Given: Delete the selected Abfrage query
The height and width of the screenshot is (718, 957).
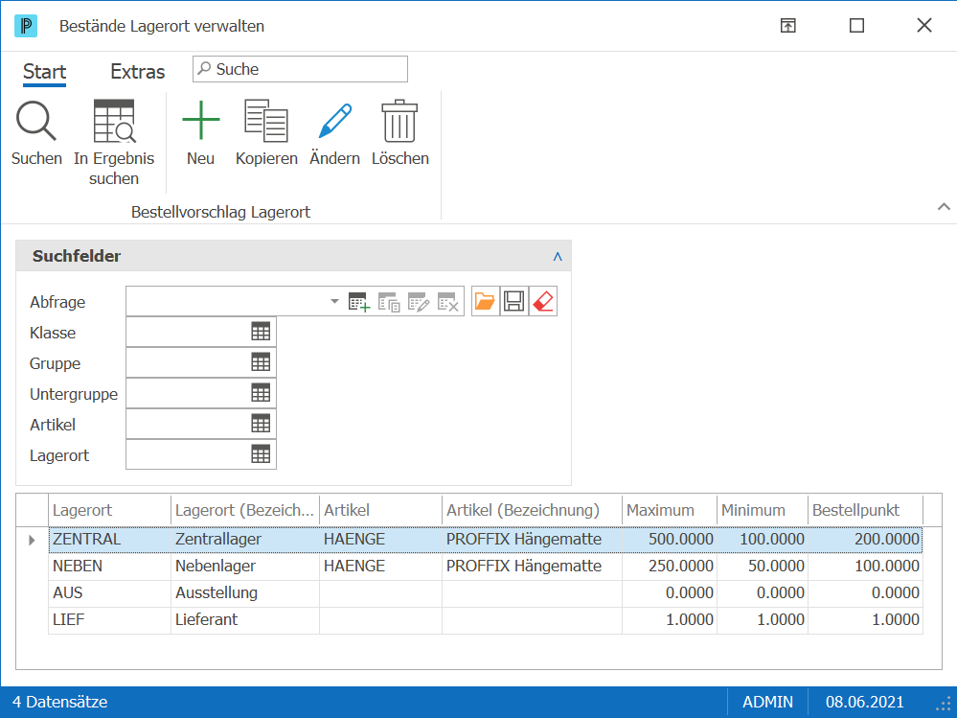Looking at the screenshot, I should tap(448, 302).
